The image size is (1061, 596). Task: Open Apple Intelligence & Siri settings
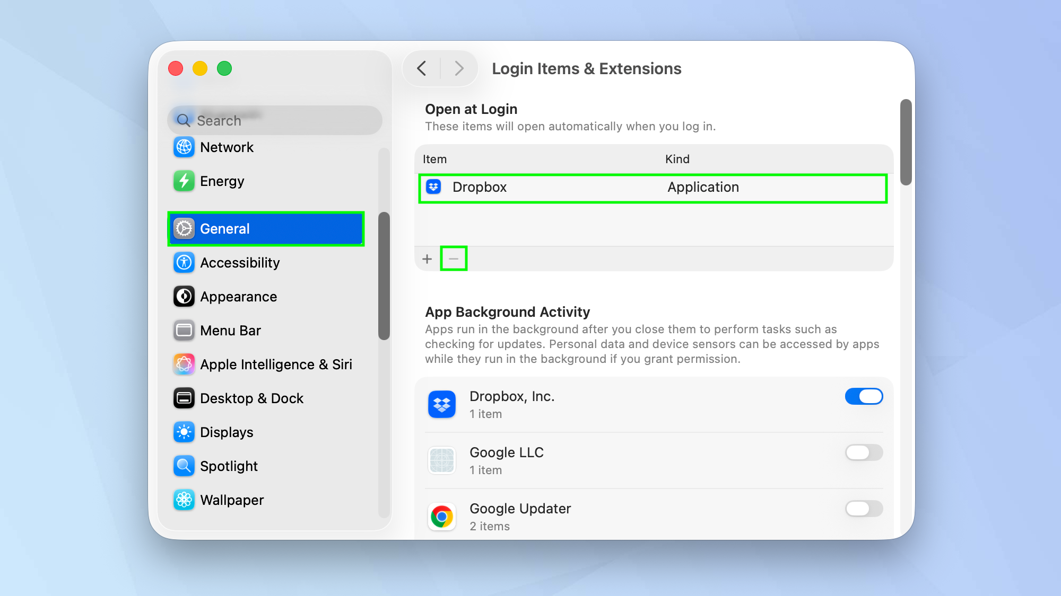coord(276,364)
